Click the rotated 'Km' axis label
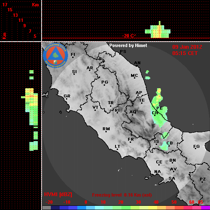This screenshot has width=210, height=210. pyautogui.click(x=4, y=36)
